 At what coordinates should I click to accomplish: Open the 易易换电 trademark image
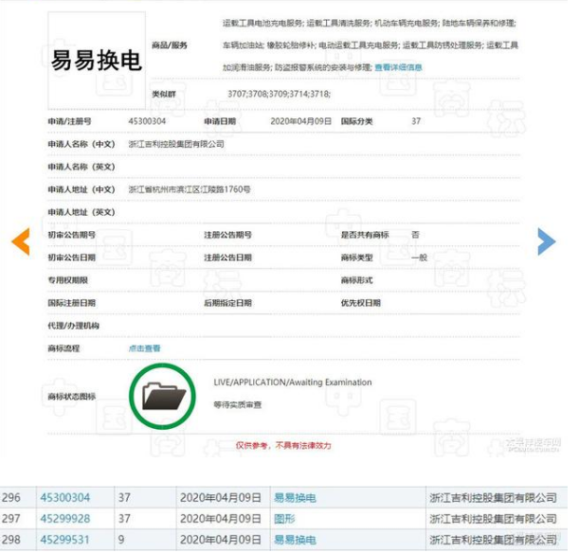tap(97, 61)
